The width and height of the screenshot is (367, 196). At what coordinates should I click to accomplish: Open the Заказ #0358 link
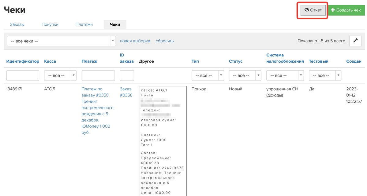(x=126, y=92)
